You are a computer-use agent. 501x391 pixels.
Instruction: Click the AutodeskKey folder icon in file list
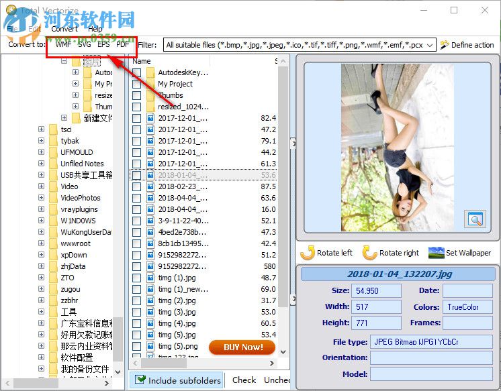click(x=150, y=72)
